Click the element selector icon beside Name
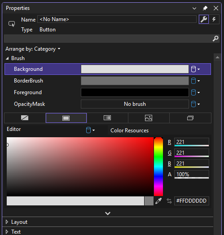 pyautogui.click(x=12, y=24)
